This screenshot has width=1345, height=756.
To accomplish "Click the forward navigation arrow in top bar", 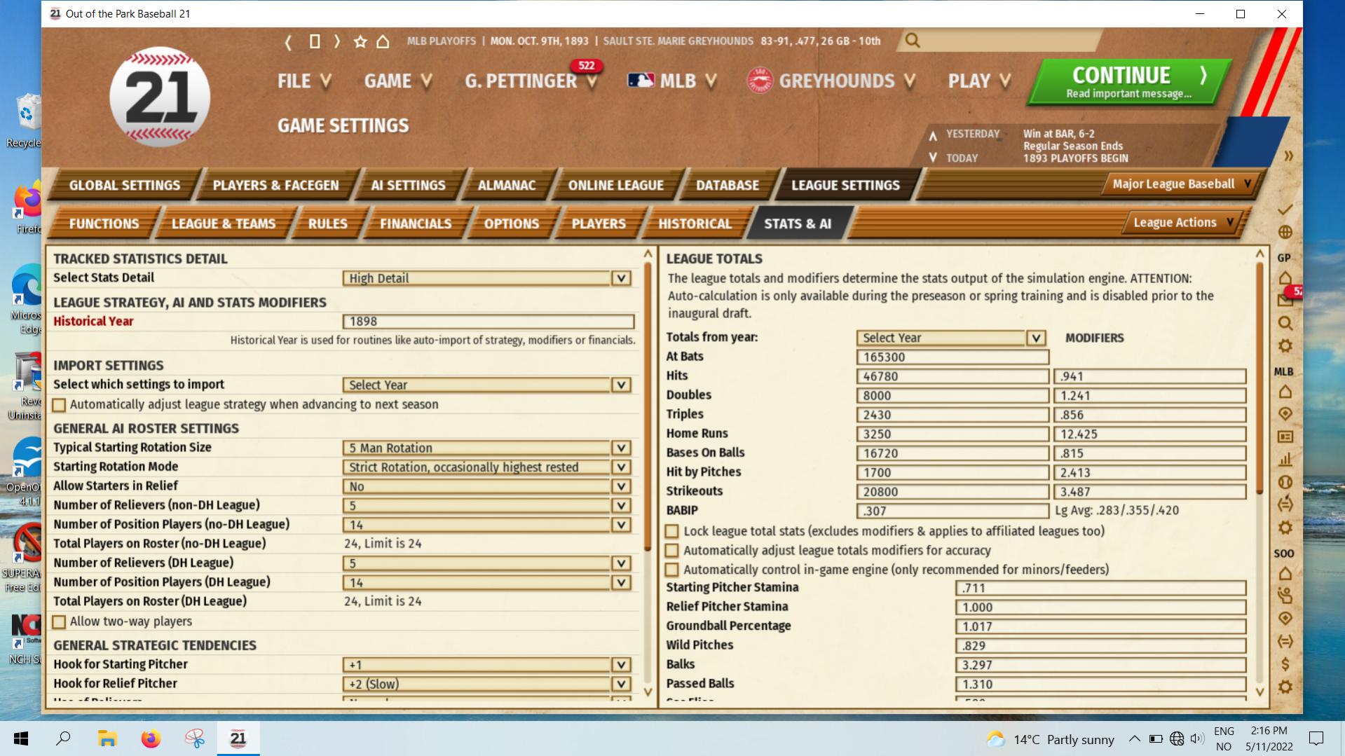I will click(x=337, y=41).
